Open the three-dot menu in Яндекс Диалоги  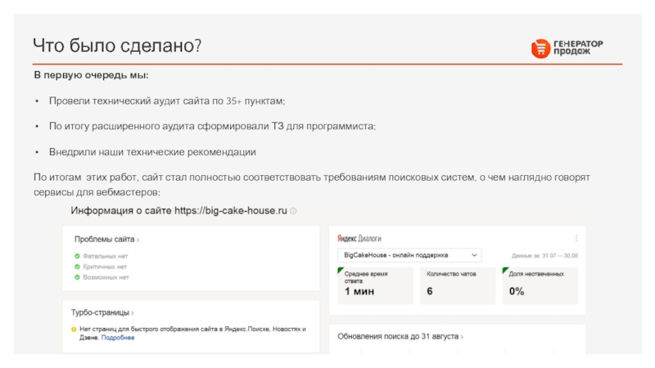(x=576, y=238)
